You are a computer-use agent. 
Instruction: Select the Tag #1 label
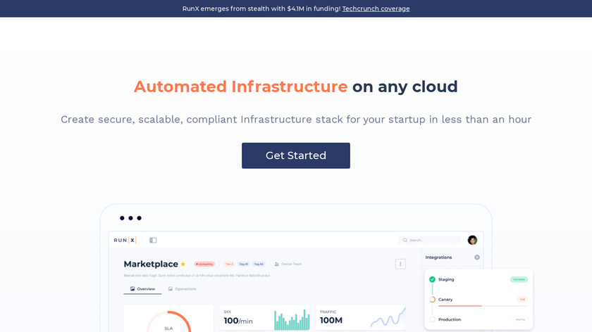click(244, 264)
